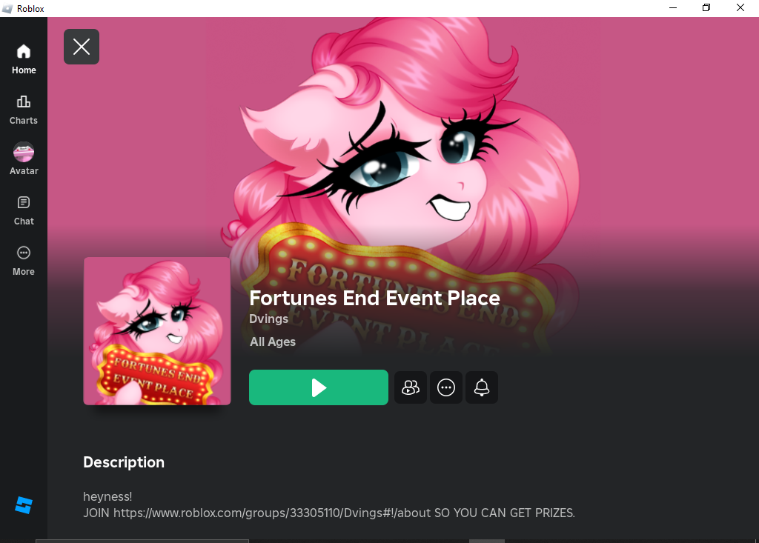Viewport: 759px width, 543px height.
Task: Open the Dvings group URL in description
Action: pos(272,513)
